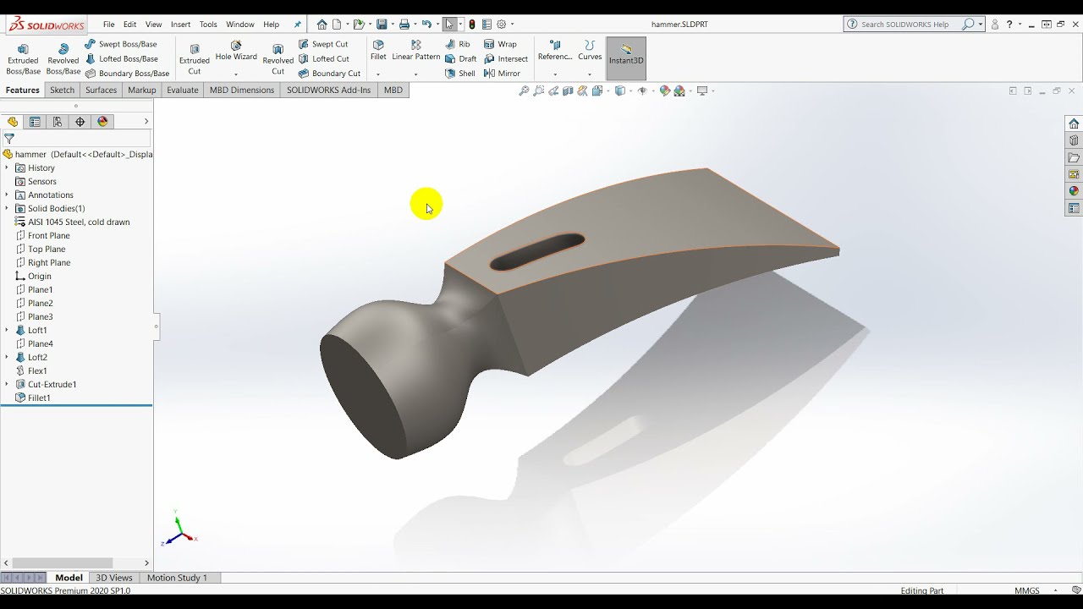
Task: Select the Mirror feature
Action: 502,73
